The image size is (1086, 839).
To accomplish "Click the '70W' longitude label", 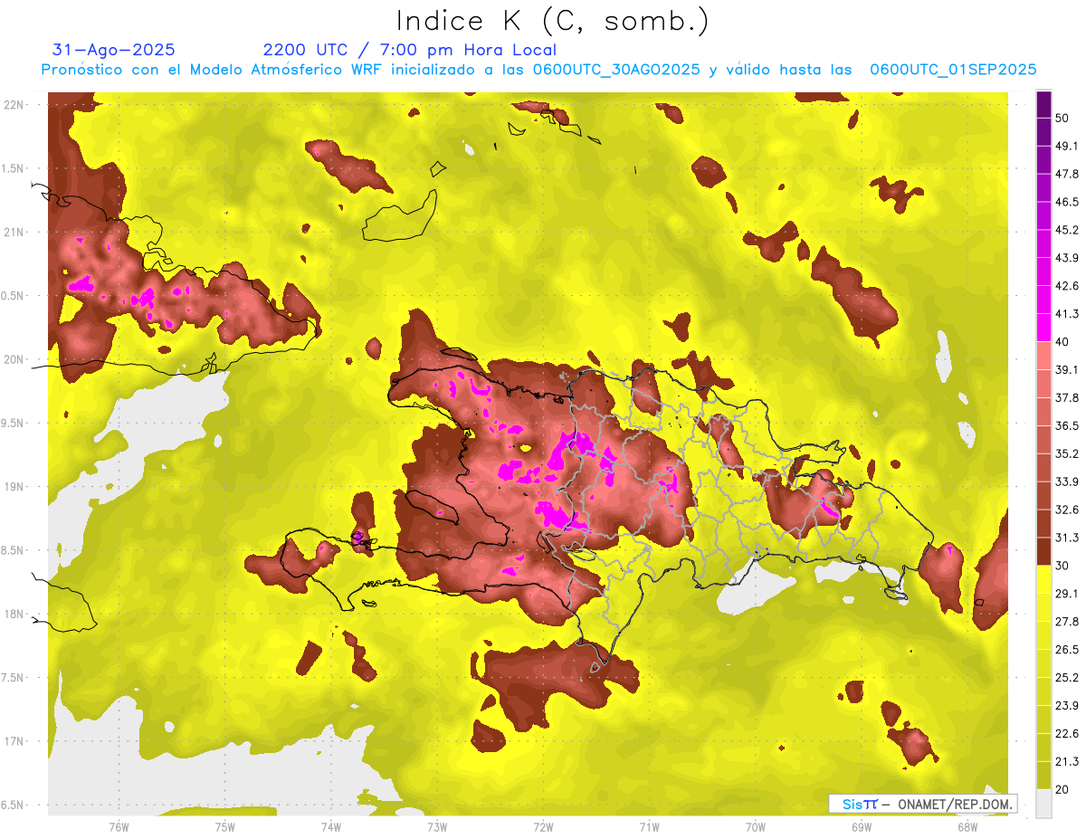I will pyautogui.click(x=755, y=826).
